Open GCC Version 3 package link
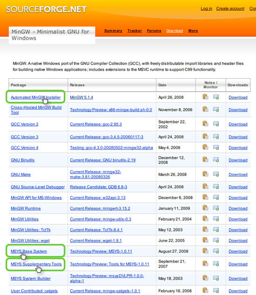The width and height of the screenshot is (256, 295). [25, 137]
